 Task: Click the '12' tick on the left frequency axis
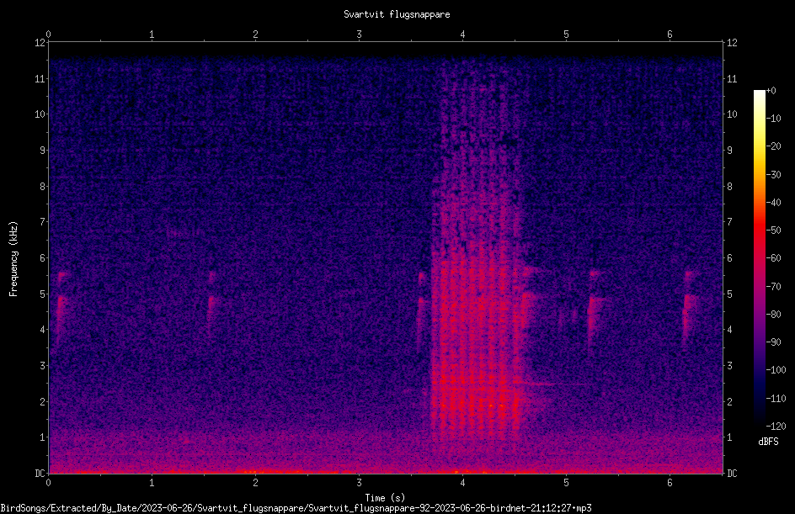tap(40, 43)
